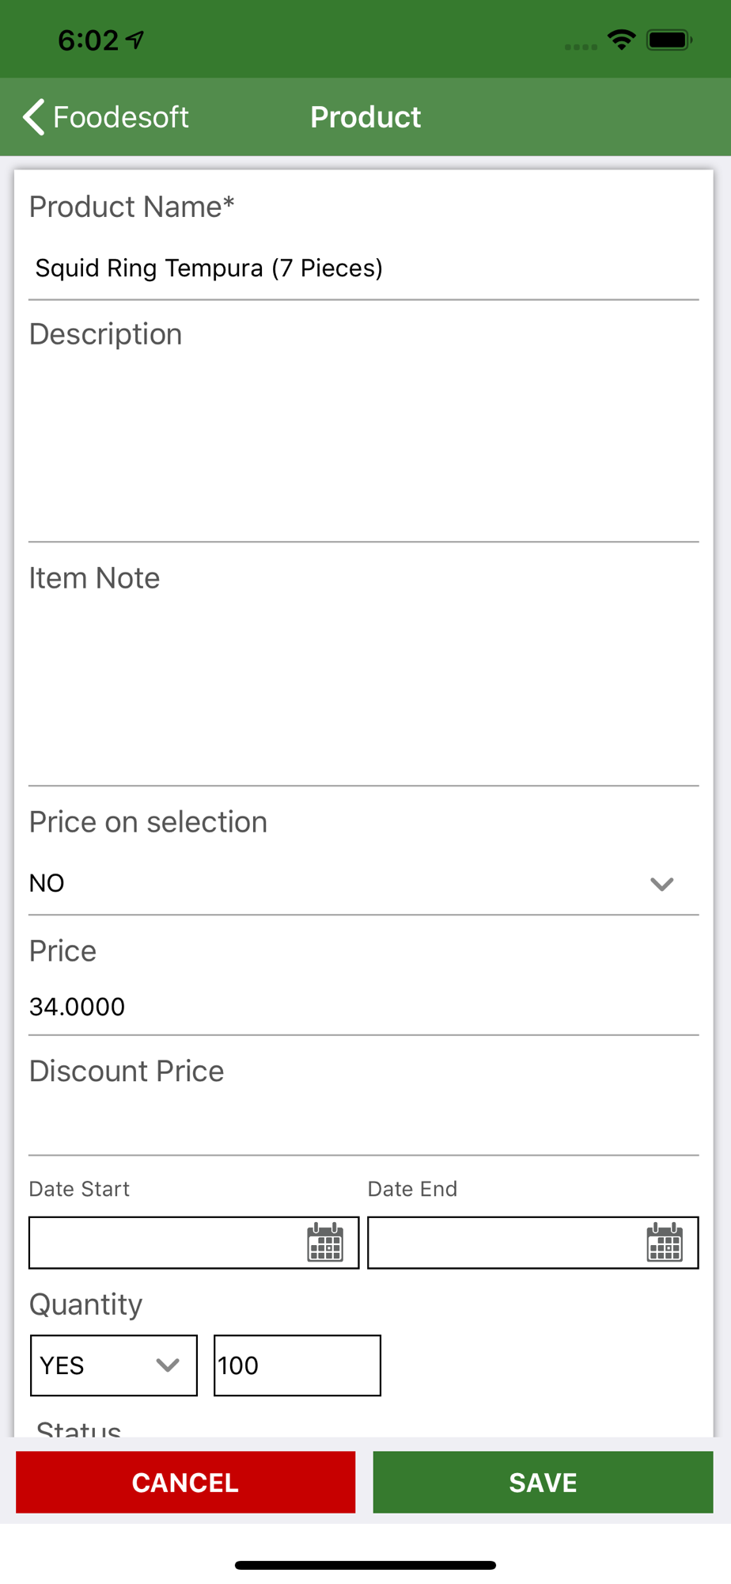The height and width of the screenshot is (1584, 731).
Task: Open Date End calendar picker
Action: click(x=665, y=1242)
